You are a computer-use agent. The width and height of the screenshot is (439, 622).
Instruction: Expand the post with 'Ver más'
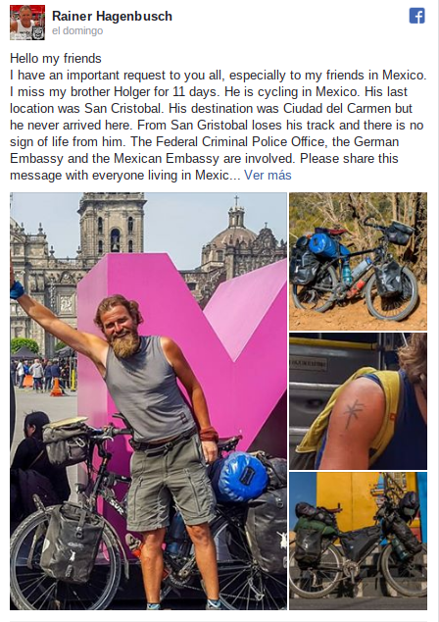click(x=268, y=175)
